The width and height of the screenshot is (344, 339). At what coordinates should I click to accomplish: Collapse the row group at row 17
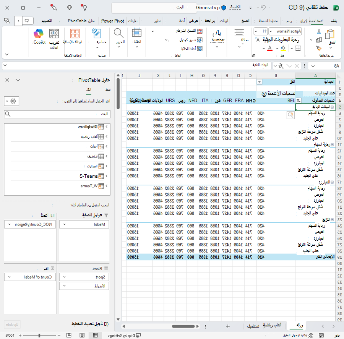pos(333,182)
